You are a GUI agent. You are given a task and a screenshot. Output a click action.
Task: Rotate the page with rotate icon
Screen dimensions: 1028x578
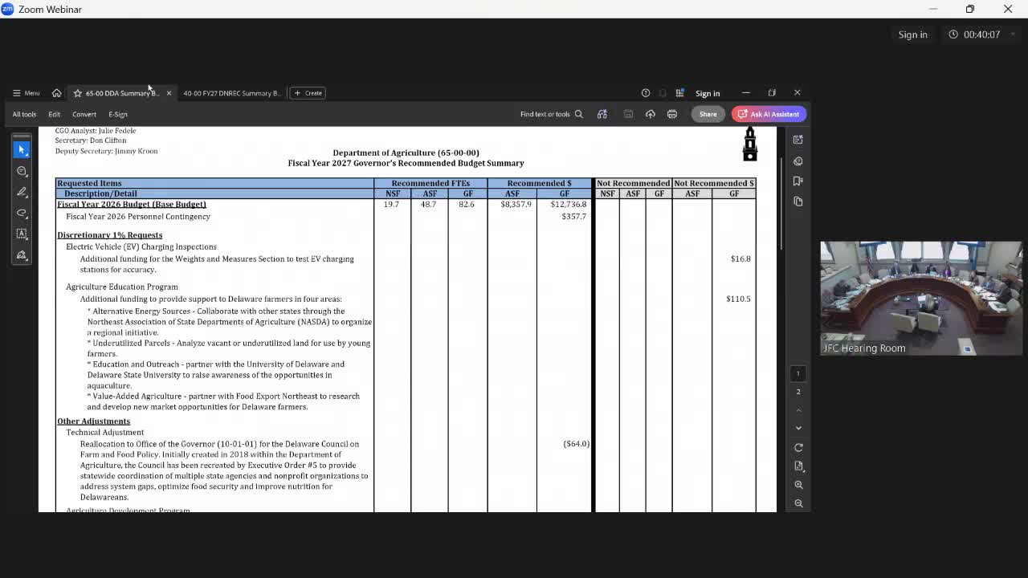click(798, 448)
